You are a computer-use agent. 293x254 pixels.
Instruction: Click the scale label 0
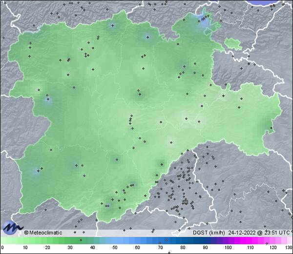point(2,248)
